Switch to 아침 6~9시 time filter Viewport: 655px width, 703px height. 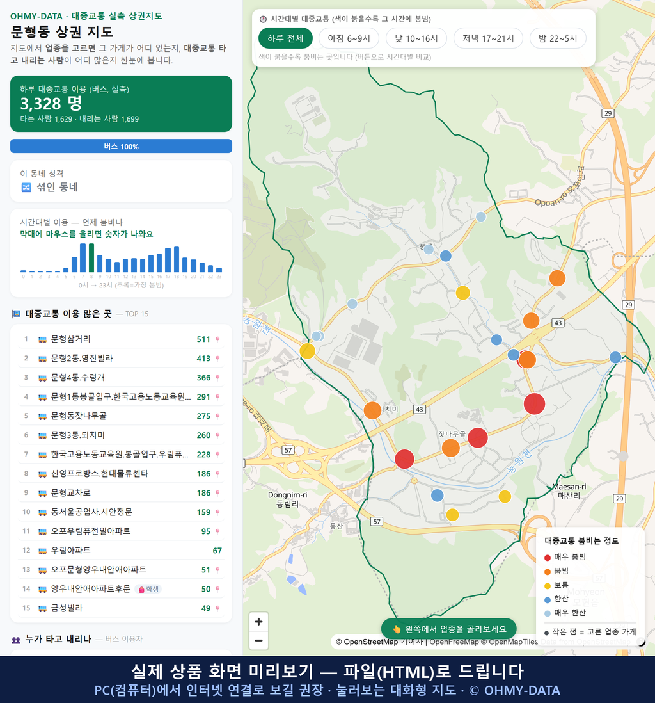click(x=349, y=38)
